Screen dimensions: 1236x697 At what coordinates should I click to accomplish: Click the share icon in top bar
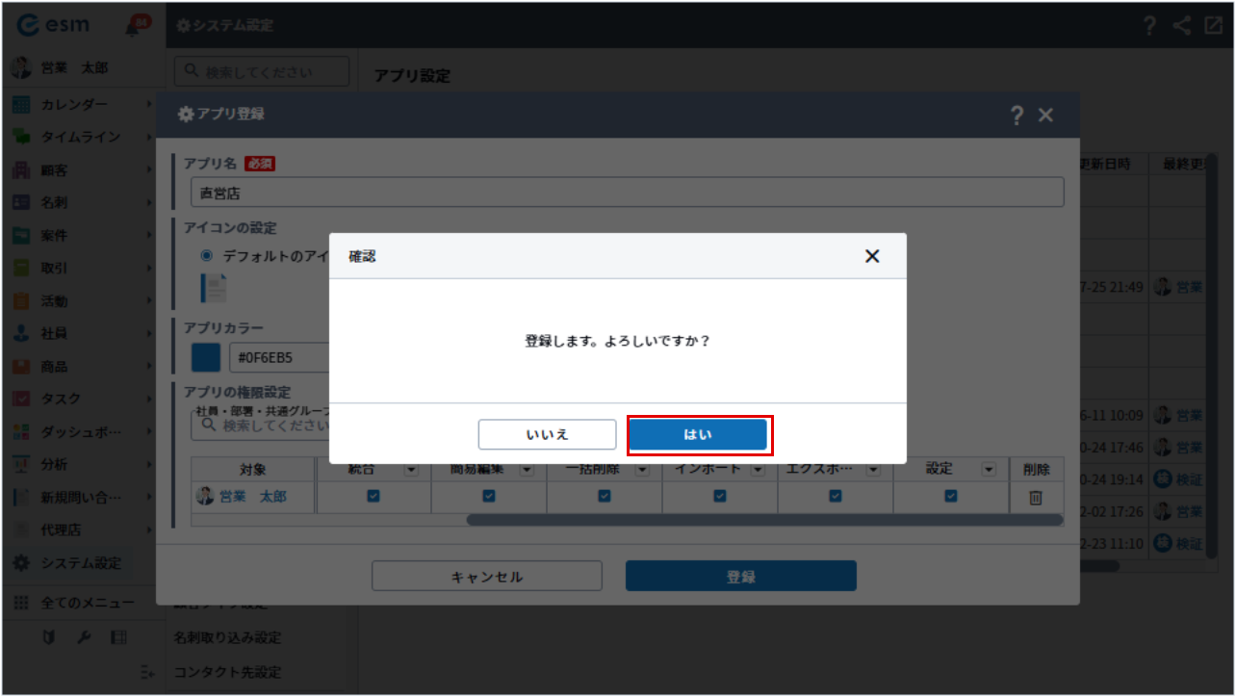1182,26
